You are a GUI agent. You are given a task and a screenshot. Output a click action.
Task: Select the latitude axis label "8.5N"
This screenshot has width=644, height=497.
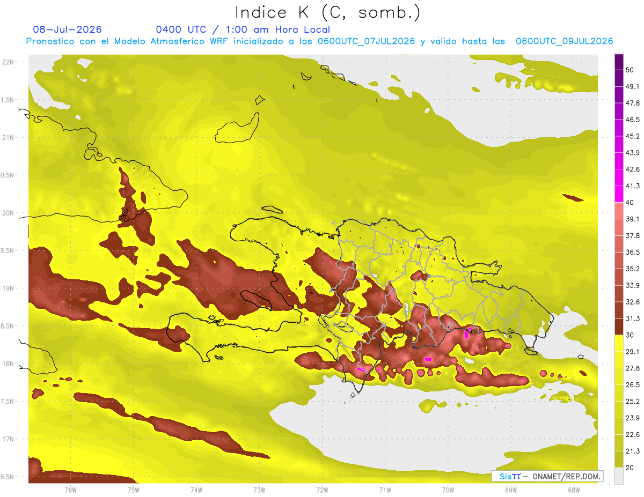pyautogui.click(x=8, y=326)
